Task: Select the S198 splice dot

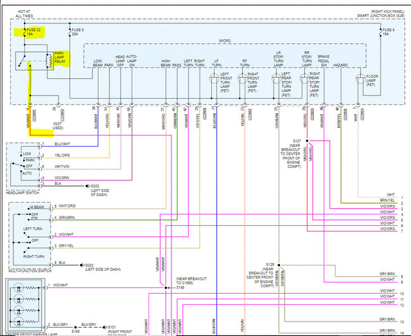Action: tap(166, 288)
